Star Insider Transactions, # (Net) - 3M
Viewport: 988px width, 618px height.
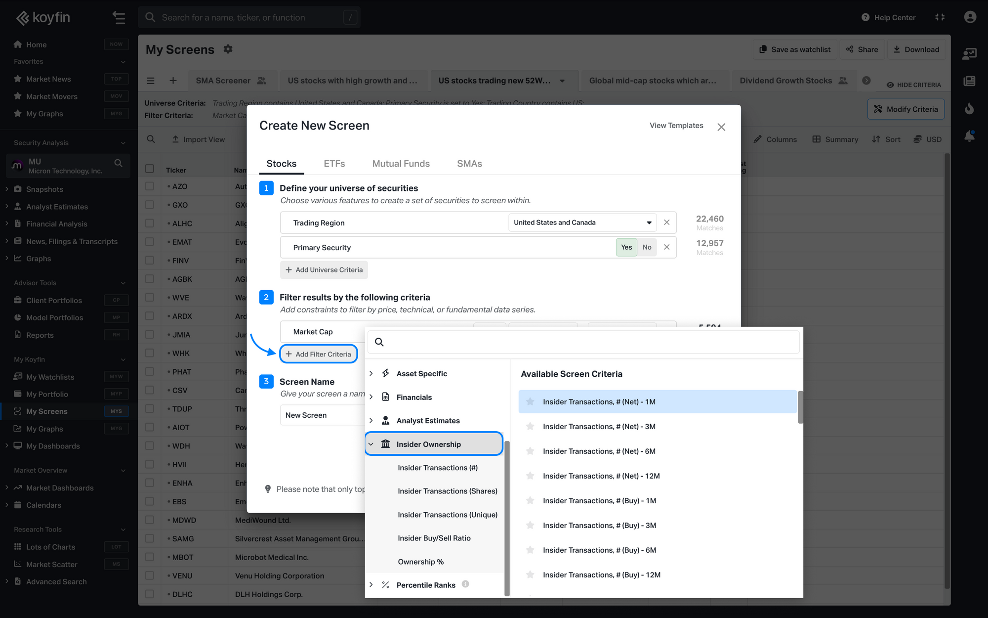point(530,426)
